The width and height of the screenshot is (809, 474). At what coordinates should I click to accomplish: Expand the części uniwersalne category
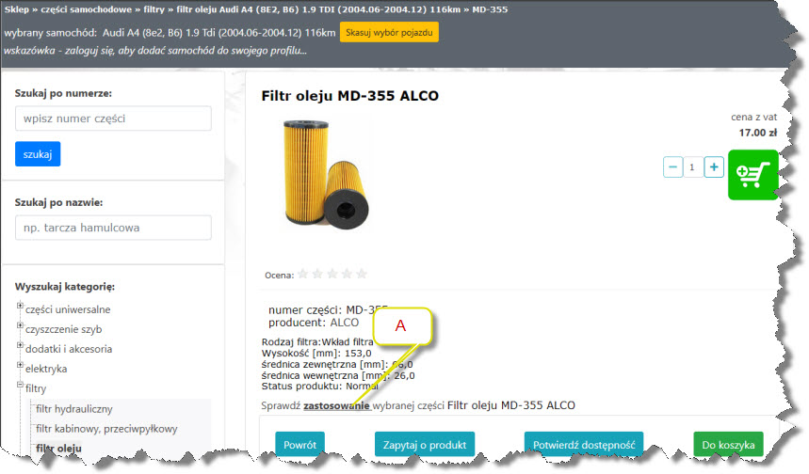pyautogui.click(x=20, y=306)
